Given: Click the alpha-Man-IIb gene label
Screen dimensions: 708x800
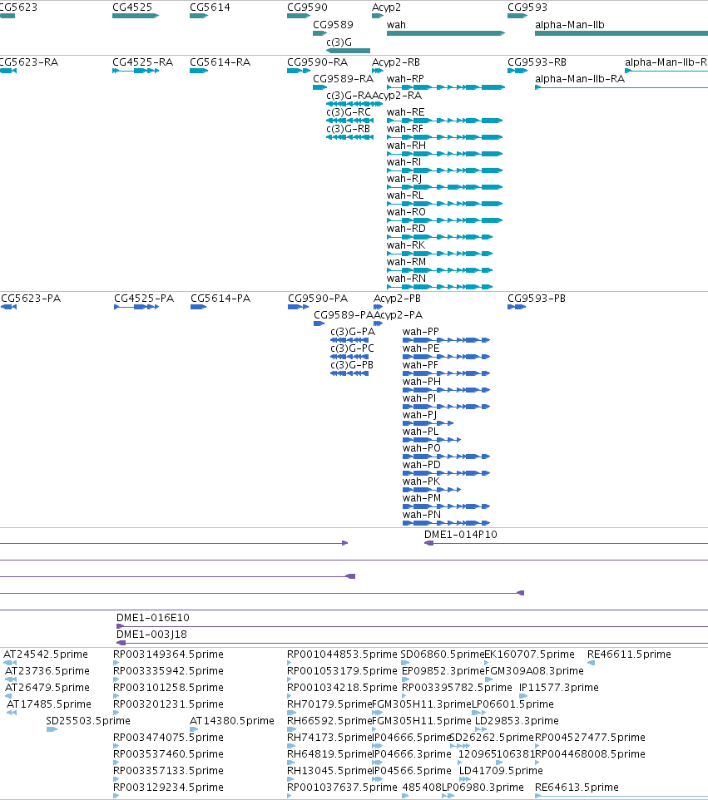Looking at the screenshot, I should coord(570,24).
